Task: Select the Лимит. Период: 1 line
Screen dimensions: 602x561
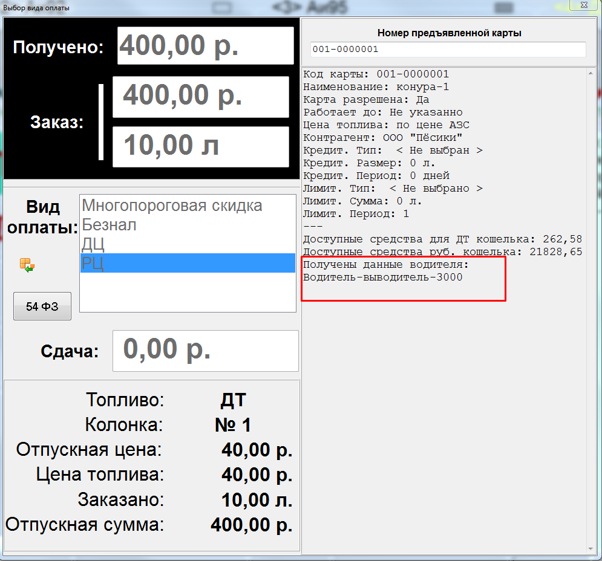Action: click(x=356, y=214)
